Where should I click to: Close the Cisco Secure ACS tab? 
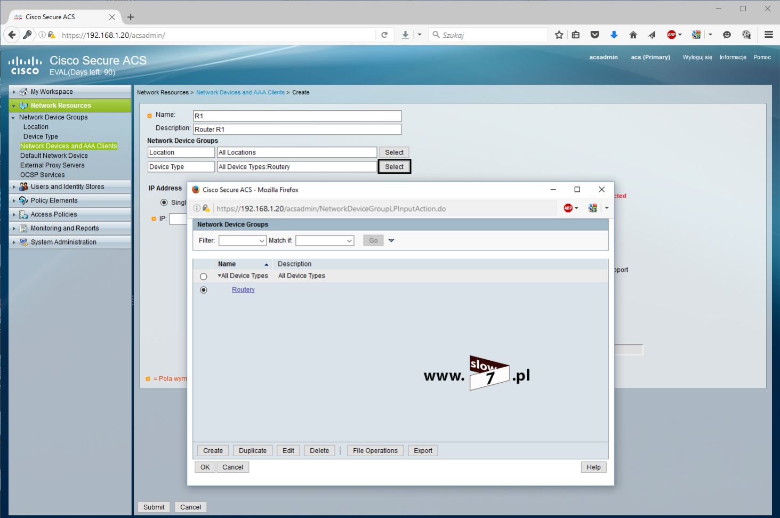pos(112,17)
